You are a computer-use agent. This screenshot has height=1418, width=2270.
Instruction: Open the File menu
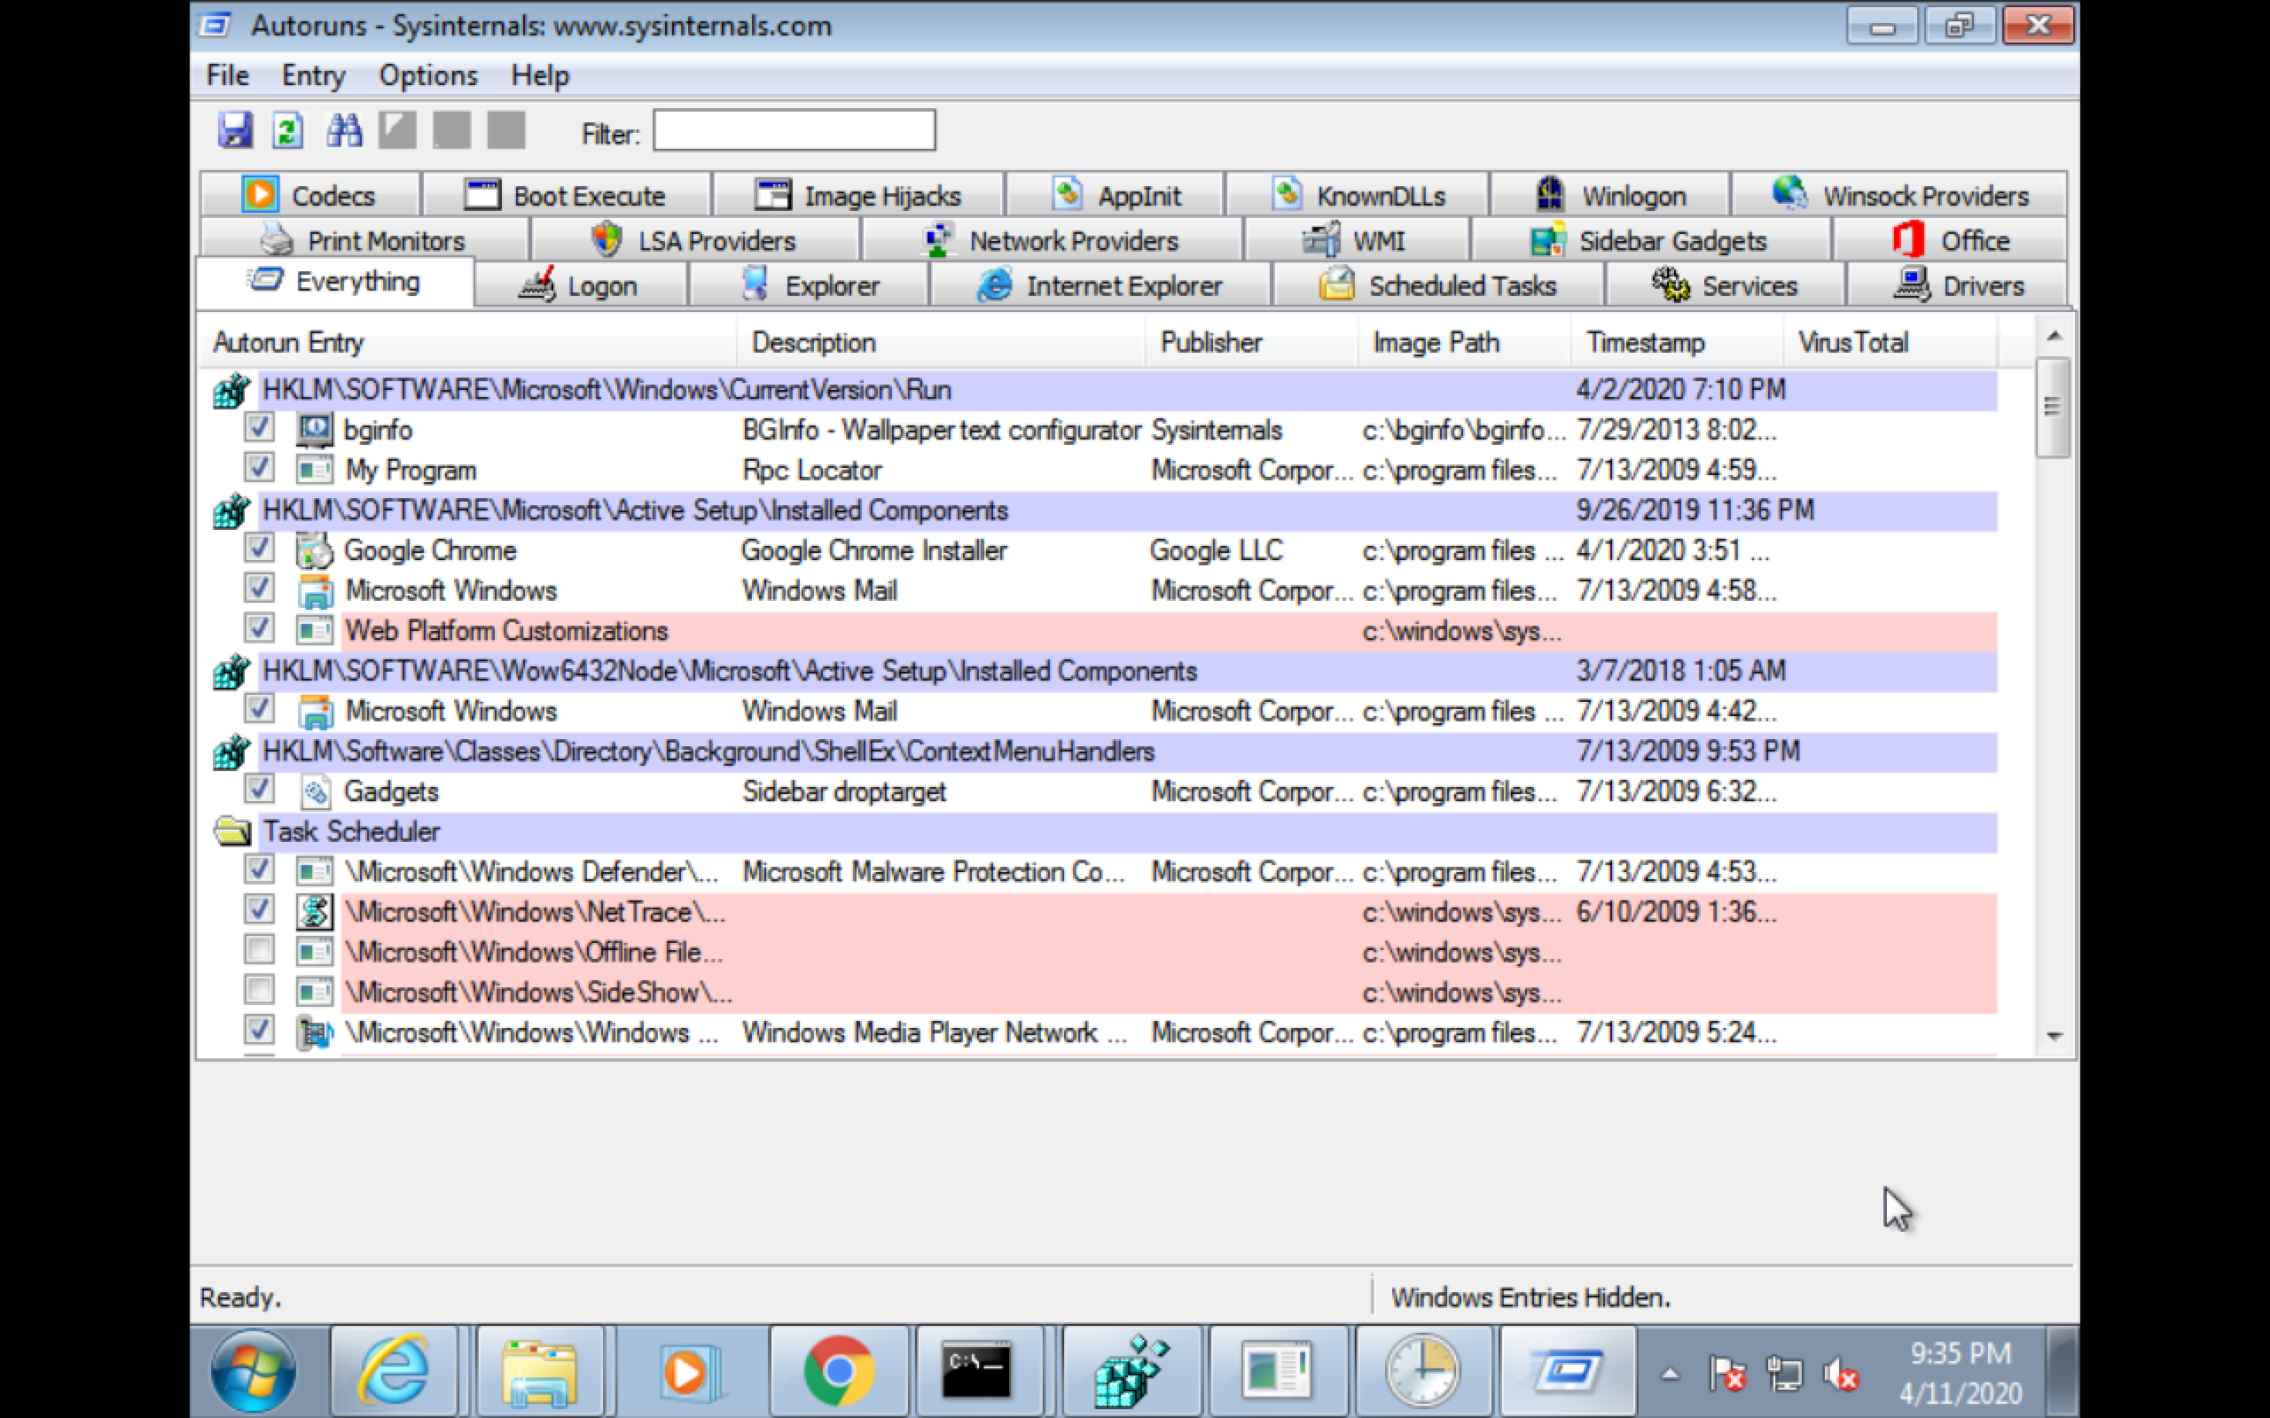[228, 75]
